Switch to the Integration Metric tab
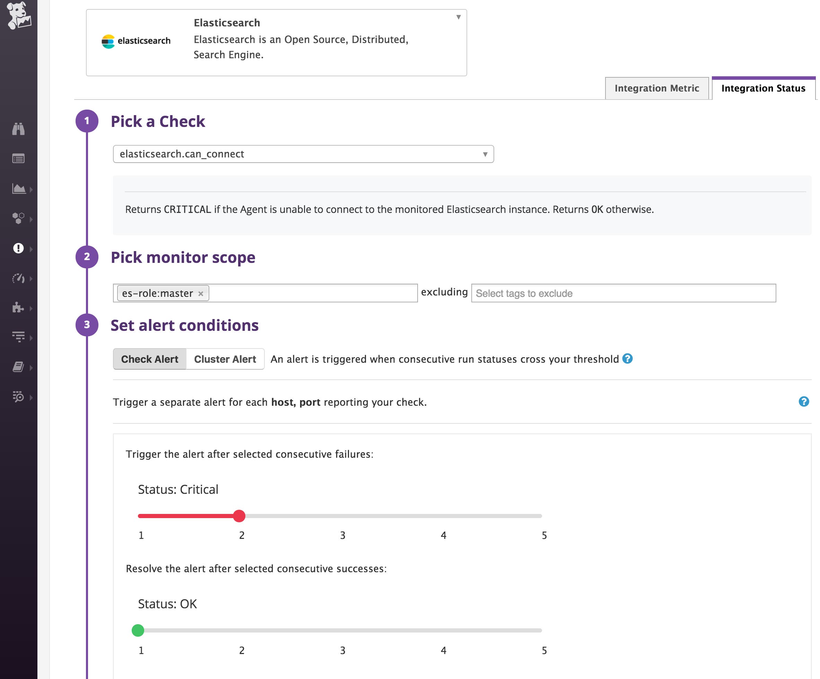This screenshot has height=679, width=820. click(x=657, y=88)
